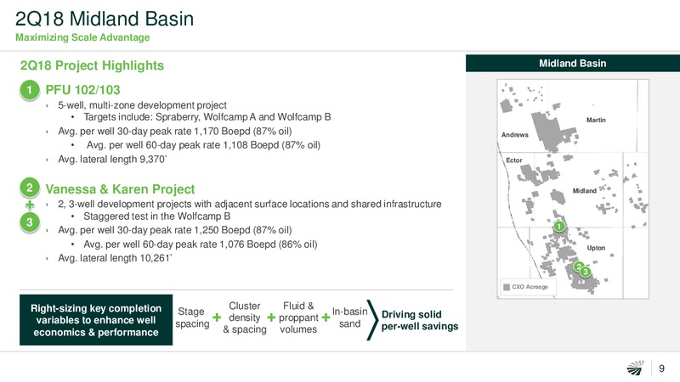Image resolution: width=680 pixels, height=382 pixels.
Task: Click the 5-well, multi-zone development project line
Action: (x=142, y=105)
